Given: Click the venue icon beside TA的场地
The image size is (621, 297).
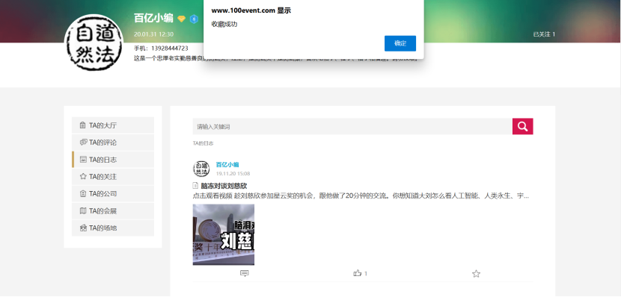Looking at the screenshot, I should [83, 228].
